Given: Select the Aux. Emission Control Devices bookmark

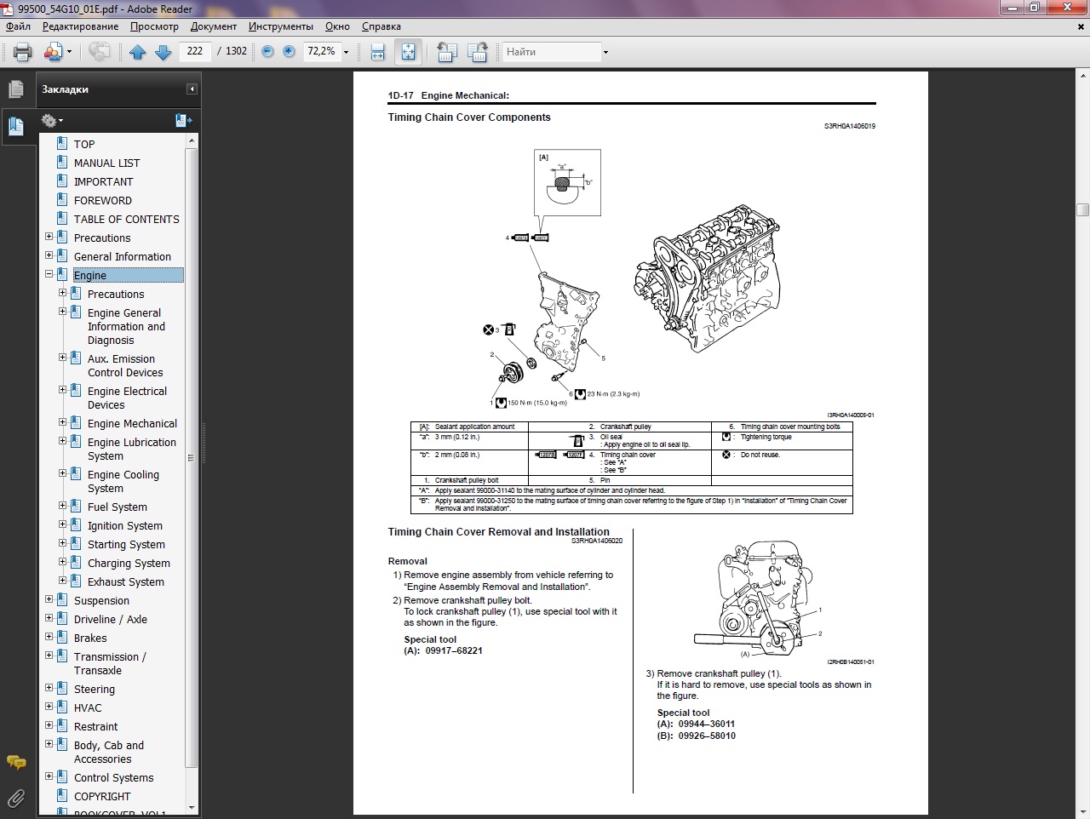Looking at the screenshot, I should [x=125, y=366].
